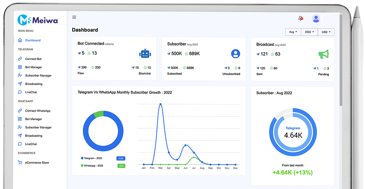Select Dashboard in the main menu
Screen dimensions: 365x189
(33, 40)
